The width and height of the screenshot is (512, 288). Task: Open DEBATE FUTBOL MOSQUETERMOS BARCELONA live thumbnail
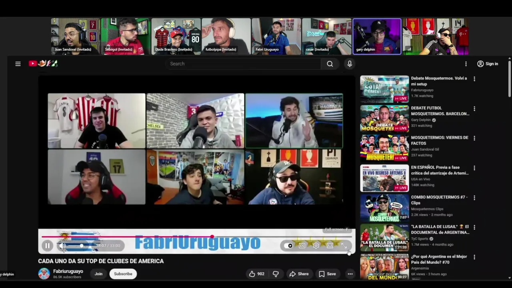384,119
